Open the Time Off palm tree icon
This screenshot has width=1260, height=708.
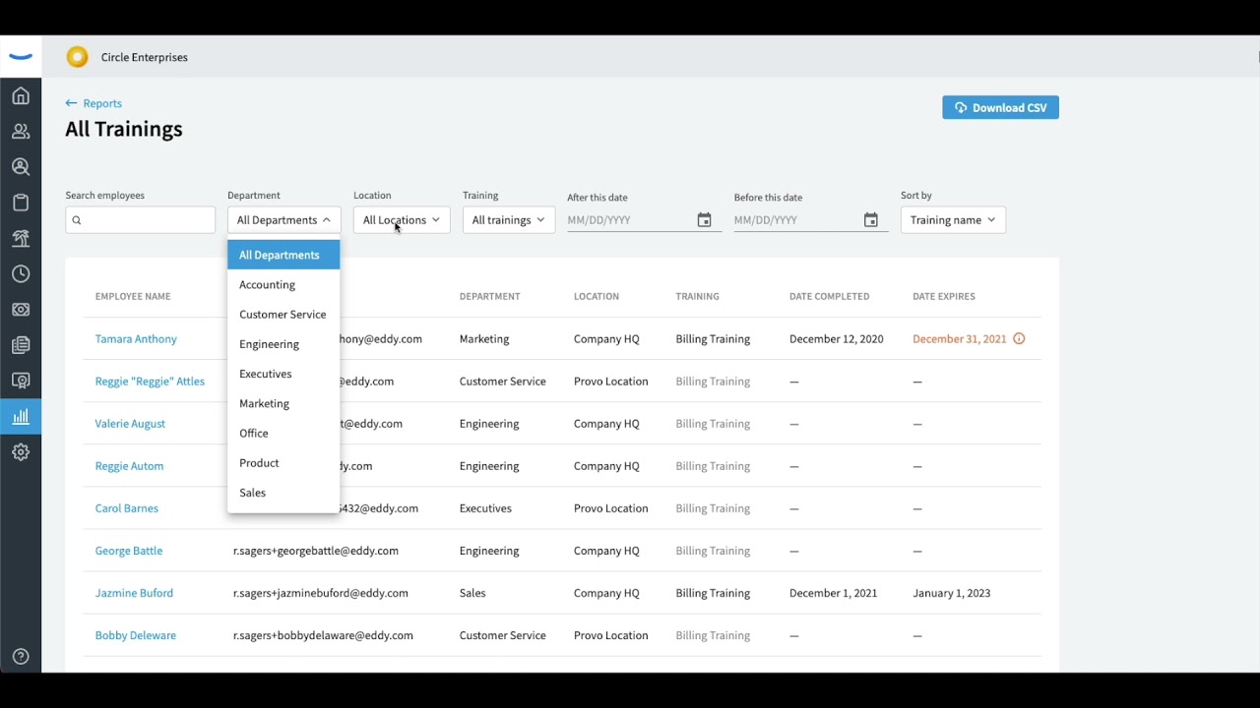(x=21, y=238)
